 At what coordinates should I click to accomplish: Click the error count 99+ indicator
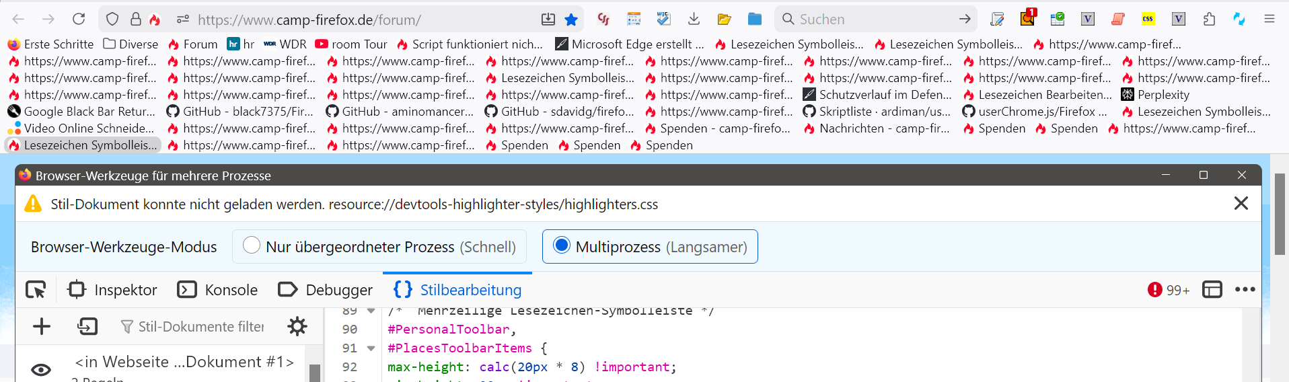(x=1169, y=290)
